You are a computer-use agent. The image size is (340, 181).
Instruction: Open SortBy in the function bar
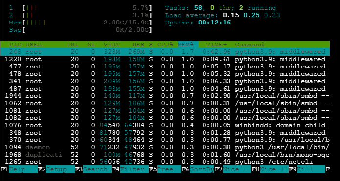pyautogui.click(x=202, y=169)
